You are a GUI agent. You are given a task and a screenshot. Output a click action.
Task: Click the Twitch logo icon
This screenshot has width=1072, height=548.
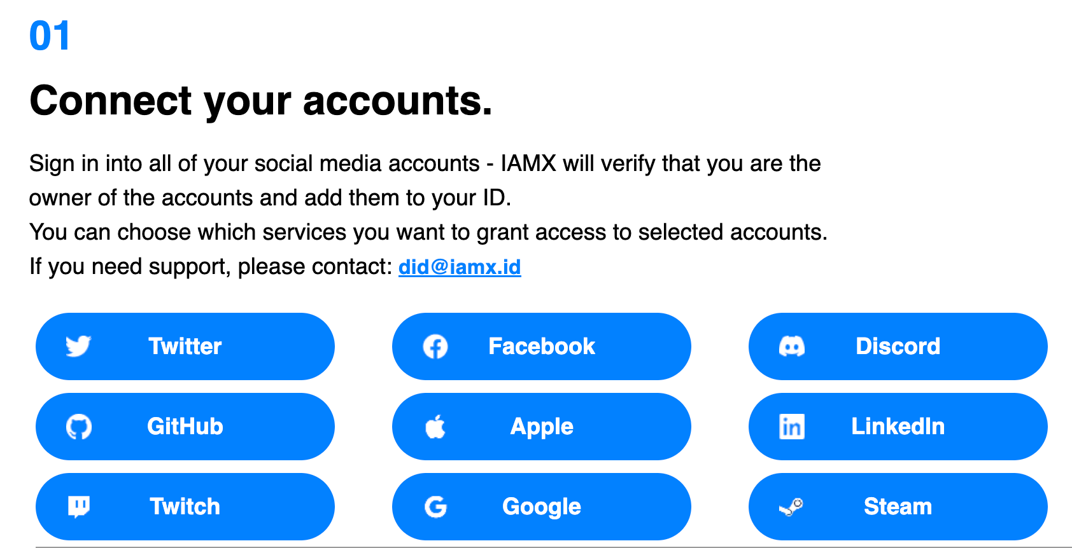(79, 507)
